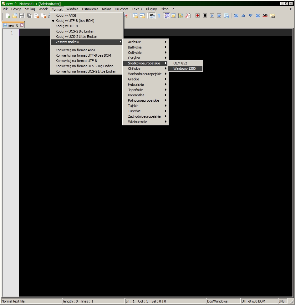295x305 pixels.
Task: Click "UTF-8 w/o BOM" in the status bar
Action: pos(253,301)
